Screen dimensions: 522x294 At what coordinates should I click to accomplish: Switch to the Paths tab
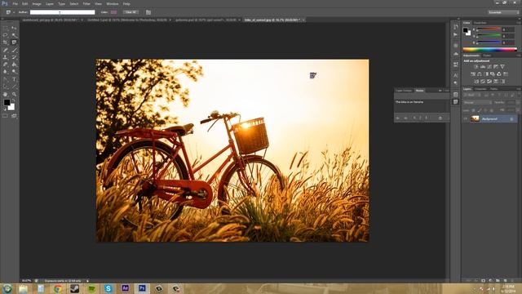[x=493, y=89]
